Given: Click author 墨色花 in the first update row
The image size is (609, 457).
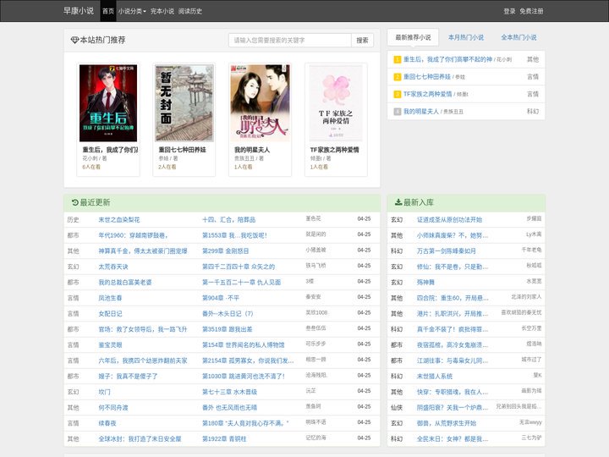Looking at the screenshot, I should point(313,219).
